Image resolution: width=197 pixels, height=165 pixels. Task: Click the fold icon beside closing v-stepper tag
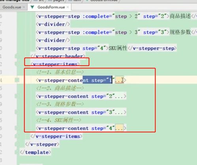pyautogui.click(x=17, y=144)
